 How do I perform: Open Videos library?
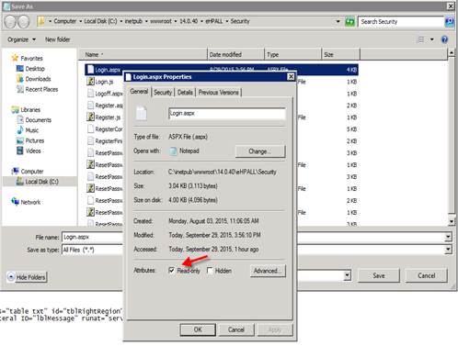click(x=29, y=151)
